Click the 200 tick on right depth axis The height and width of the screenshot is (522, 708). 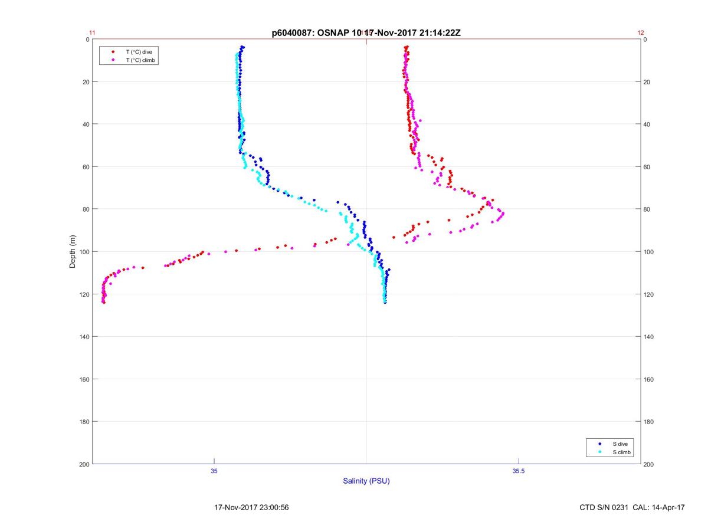point(649,465)
